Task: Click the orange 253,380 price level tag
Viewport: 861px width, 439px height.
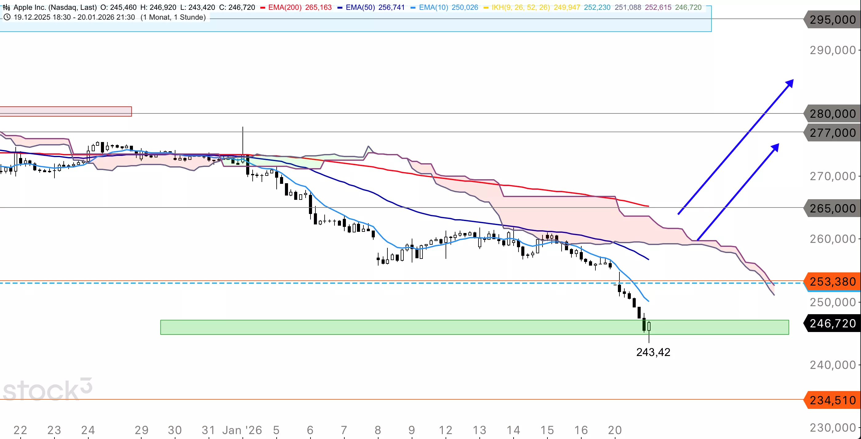Action: pyautogui.click(x=832, y=282)
